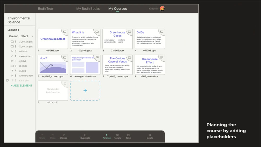Click the dashed add-new-slide tile
Viewport: 261px width, 147px height.
85,91
